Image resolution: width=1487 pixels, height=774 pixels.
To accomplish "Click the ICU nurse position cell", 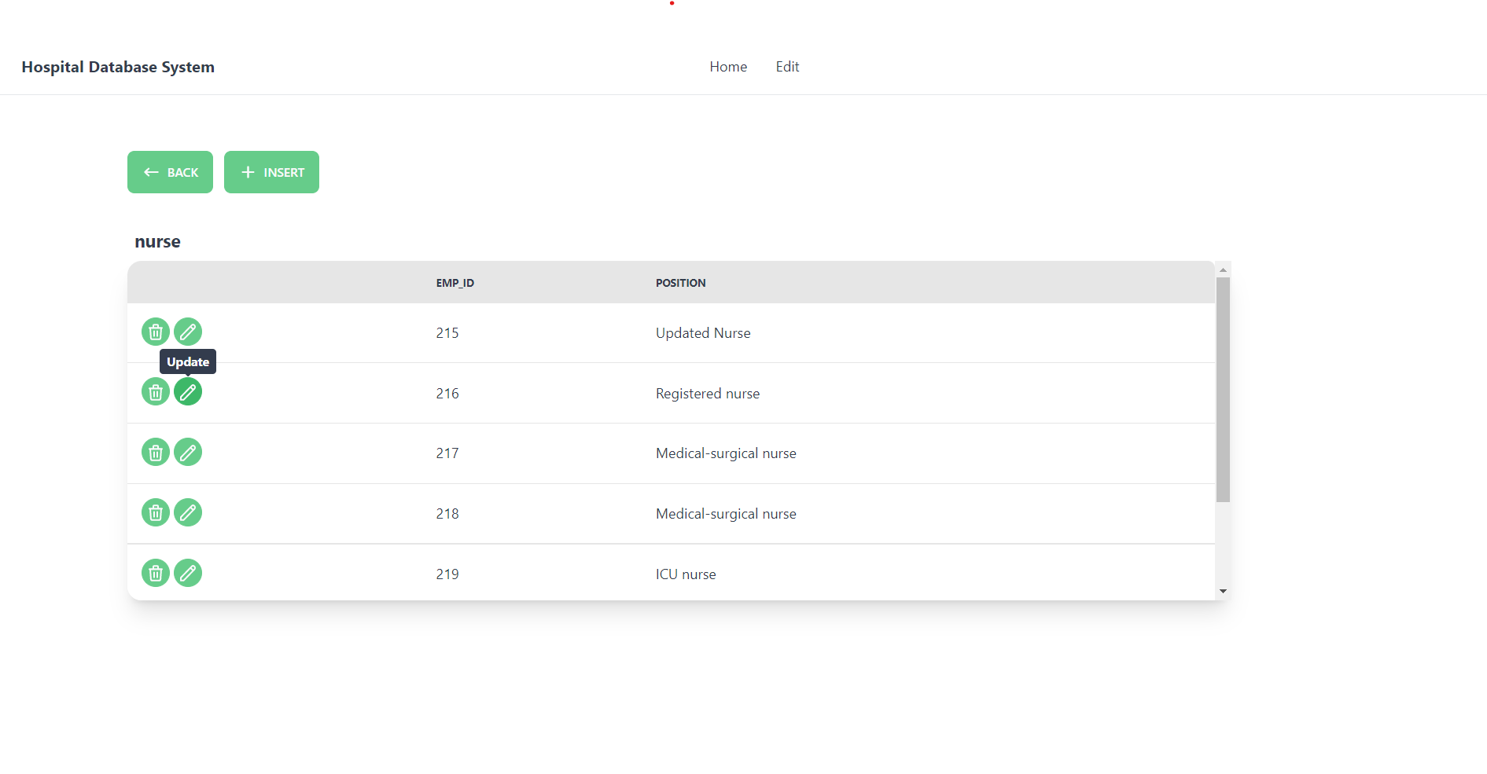I will point(686,574).
